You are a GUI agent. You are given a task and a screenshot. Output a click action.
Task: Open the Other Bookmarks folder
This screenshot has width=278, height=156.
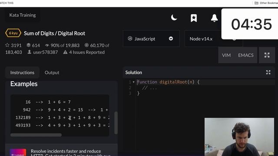[266, 3]
